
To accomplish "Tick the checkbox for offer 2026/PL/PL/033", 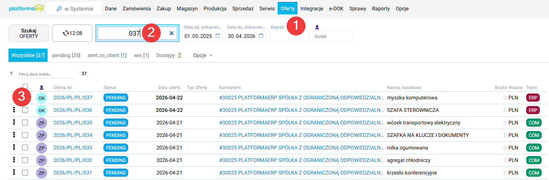I will [x=25, y=148].
